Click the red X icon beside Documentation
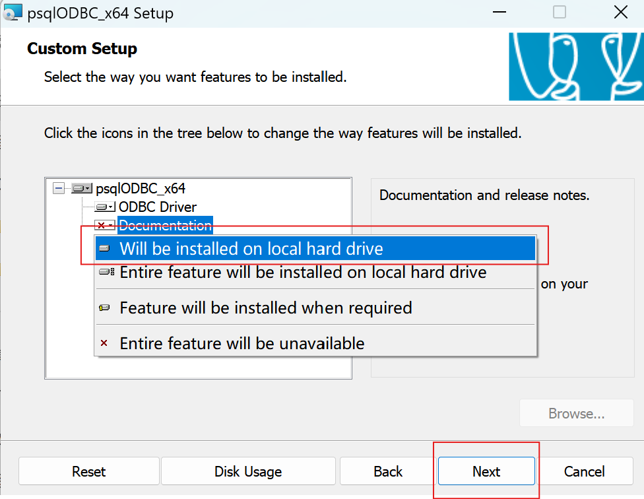The width and height of the screenshot is (644, 499). coord(100,225)
